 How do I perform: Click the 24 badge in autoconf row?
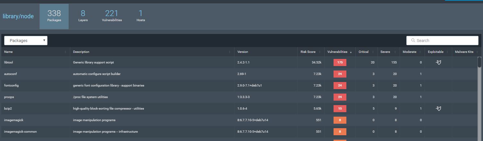pyautogui.click(x=340, y=74)
